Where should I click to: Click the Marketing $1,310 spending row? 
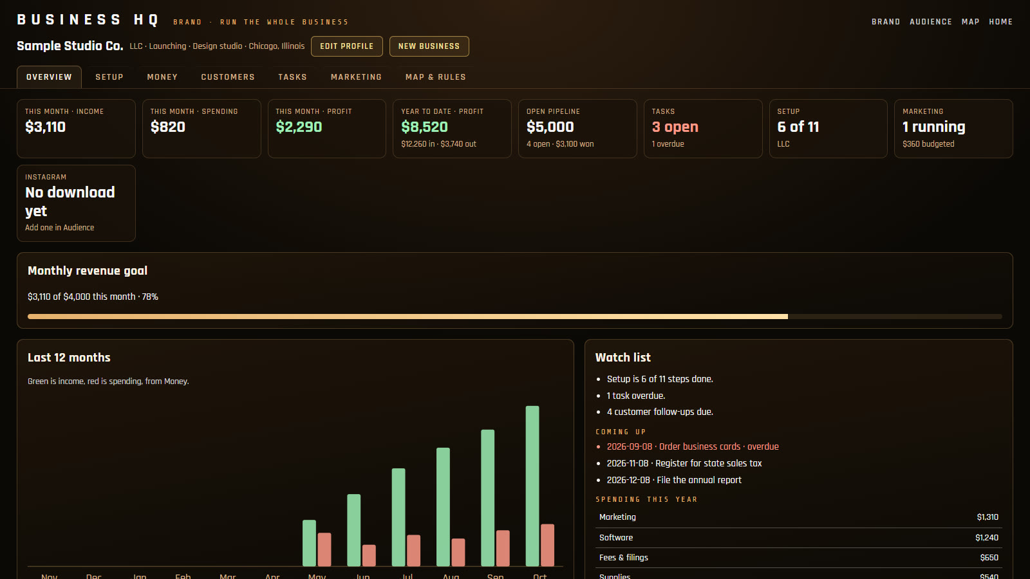pyautogui.click(x=799, y=517)
